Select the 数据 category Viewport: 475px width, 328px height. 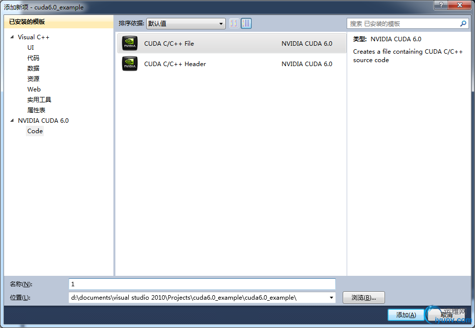33,69
